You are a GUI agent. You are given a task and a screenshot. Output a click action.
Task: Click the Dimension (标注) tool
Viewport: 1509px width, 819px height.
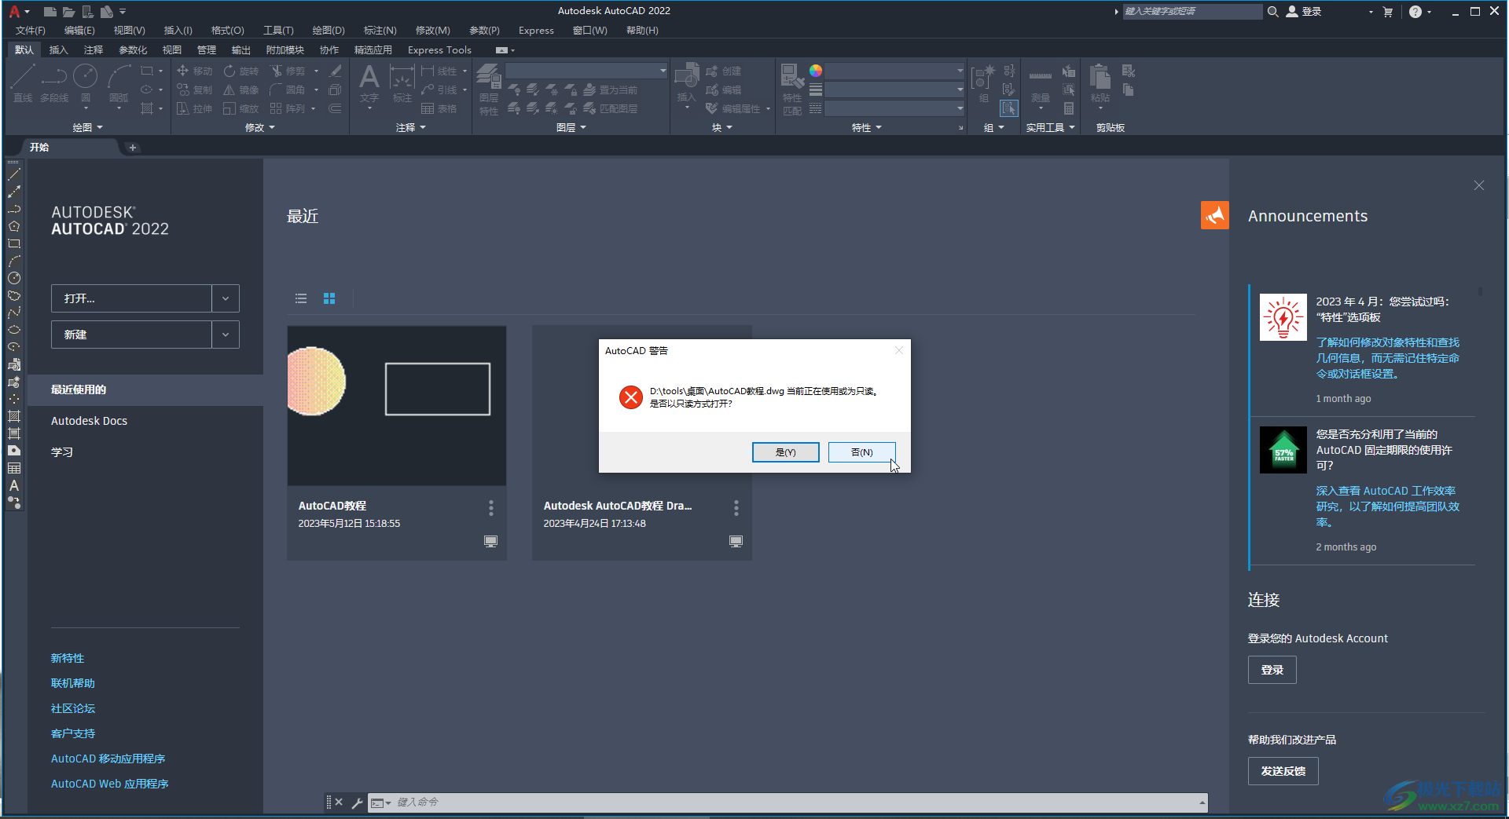[402, 82]
